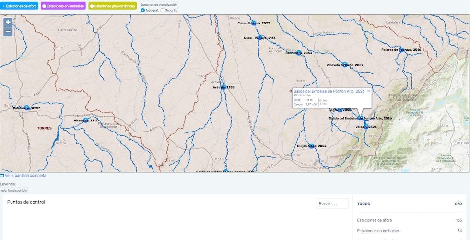Select the Alconada 2712 station marker

[86, 120]
